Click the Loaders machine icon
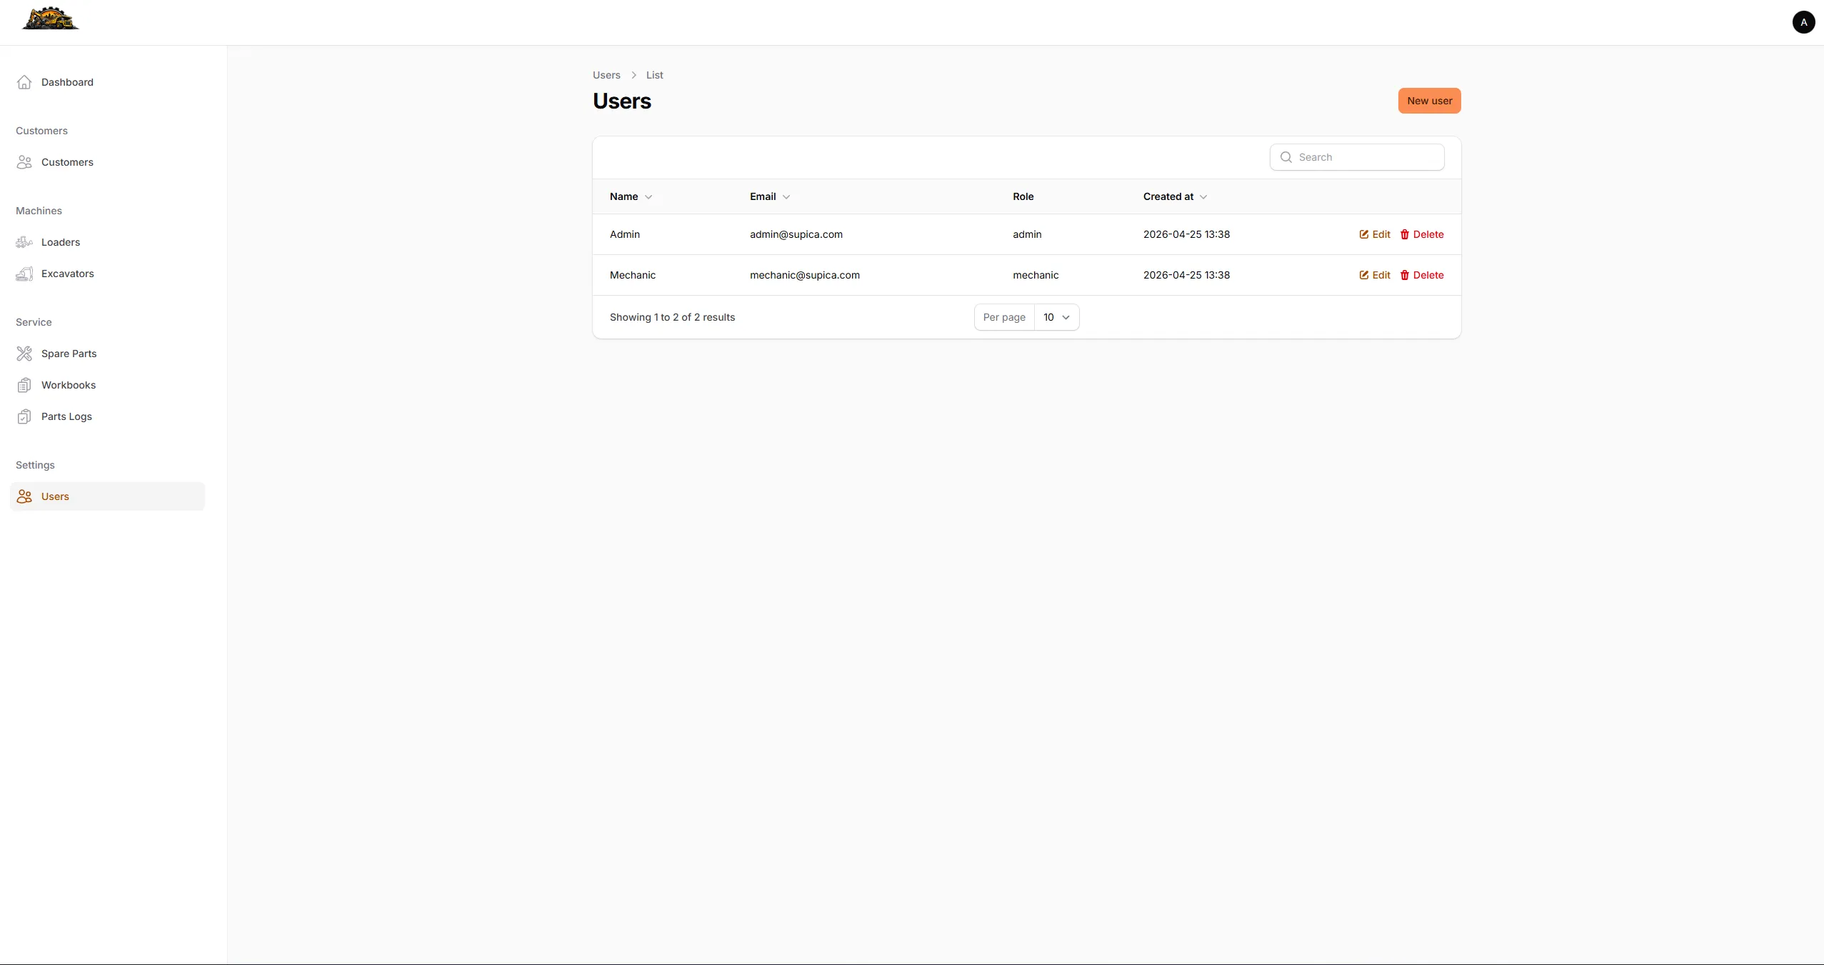The image size is (1824, 965). pyautogui.click(x=24, y=242)
